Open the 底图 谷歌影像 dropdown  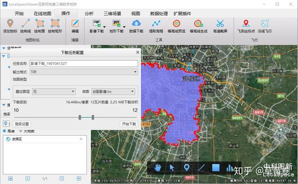coord(113,92)
